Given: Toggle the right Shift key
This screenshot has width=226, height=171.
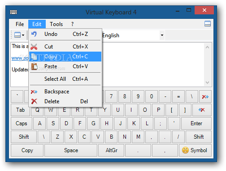Looking at the screenshot, I should [199, 137].
